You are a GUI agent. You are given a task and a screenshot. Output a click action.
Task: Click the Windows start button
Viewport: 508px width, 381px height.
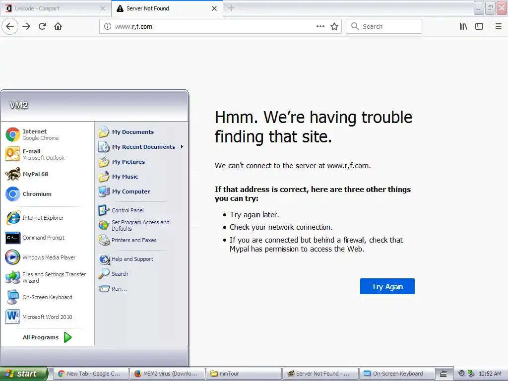coord(24,374)
